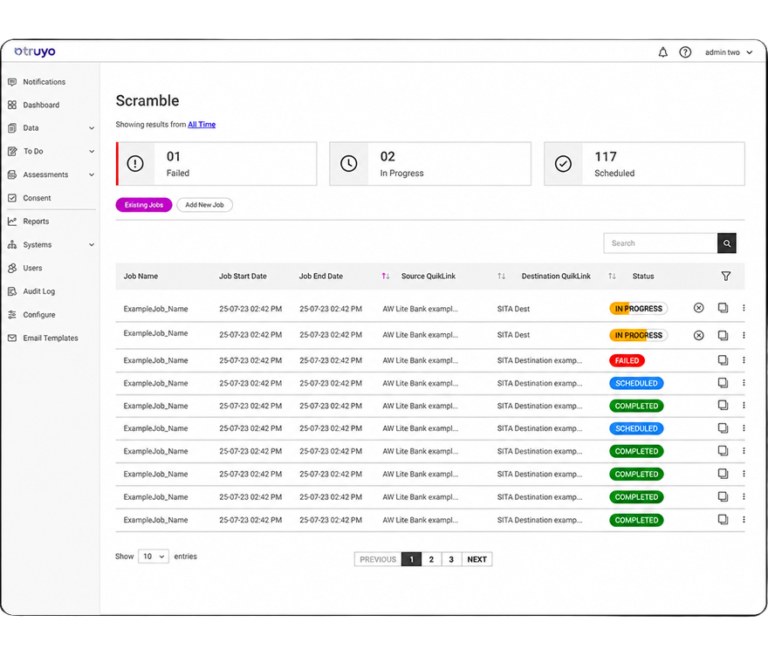The width and height of the screenshot is (768, 656).
Task: Click inside the Search input field
Action: pos(661,243)
